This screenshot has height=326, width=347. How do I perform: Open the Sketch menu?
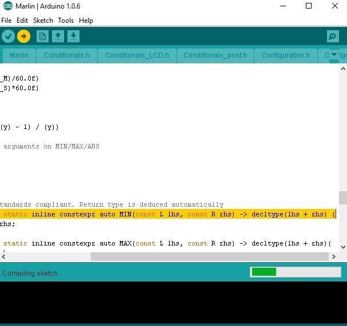coord(43,21)
